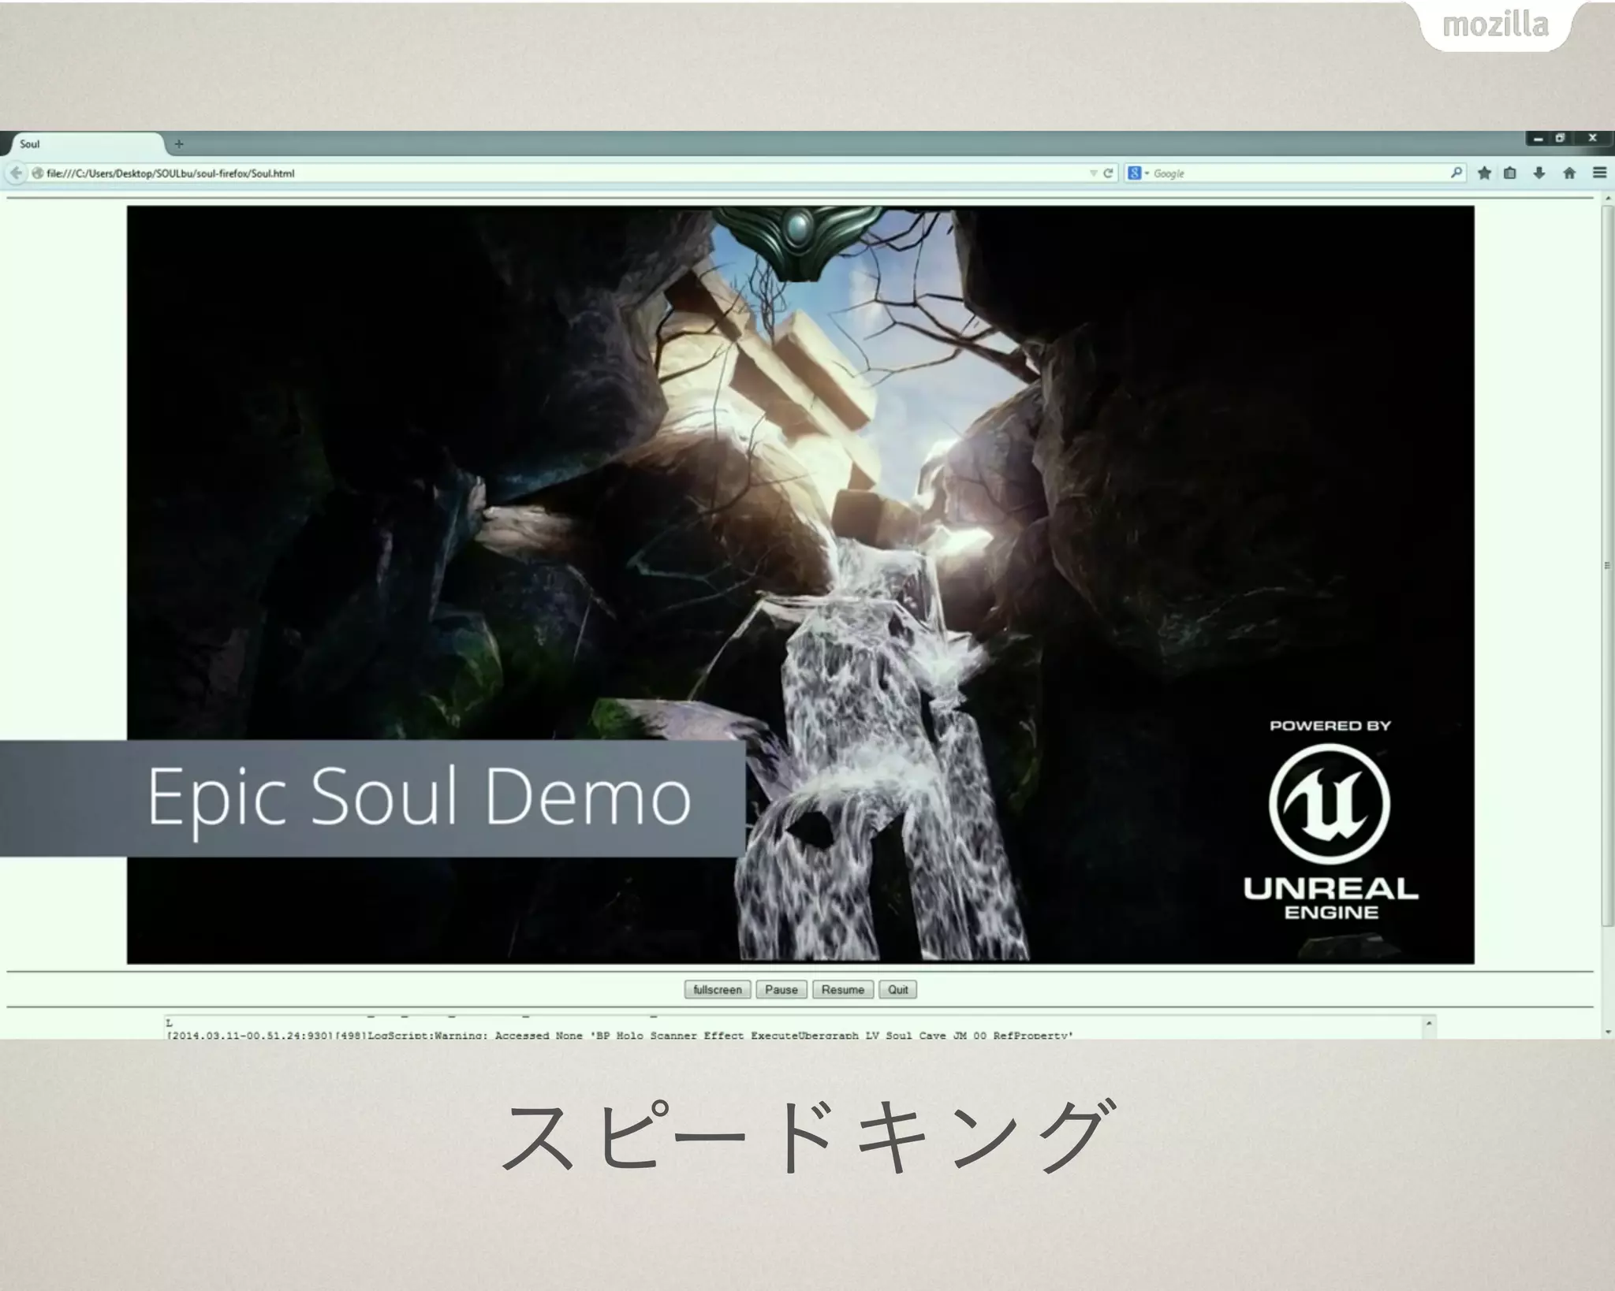The height and width of the screenshot is (1291, 1615).
Task: Click the browser back arrow button
Action: click(x=16, y=173)
